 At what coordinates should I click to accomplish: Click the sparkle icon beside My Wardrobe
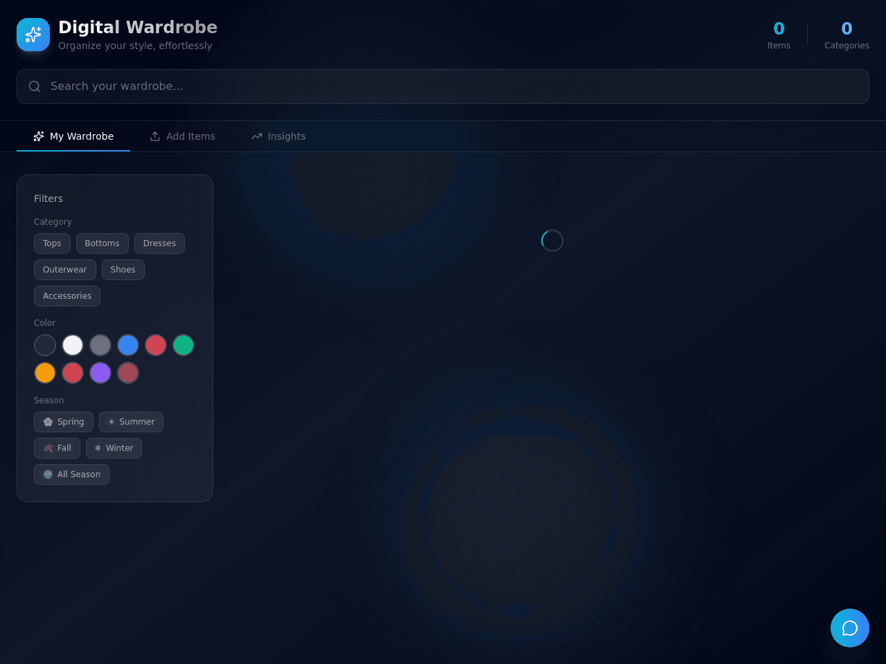39,136
